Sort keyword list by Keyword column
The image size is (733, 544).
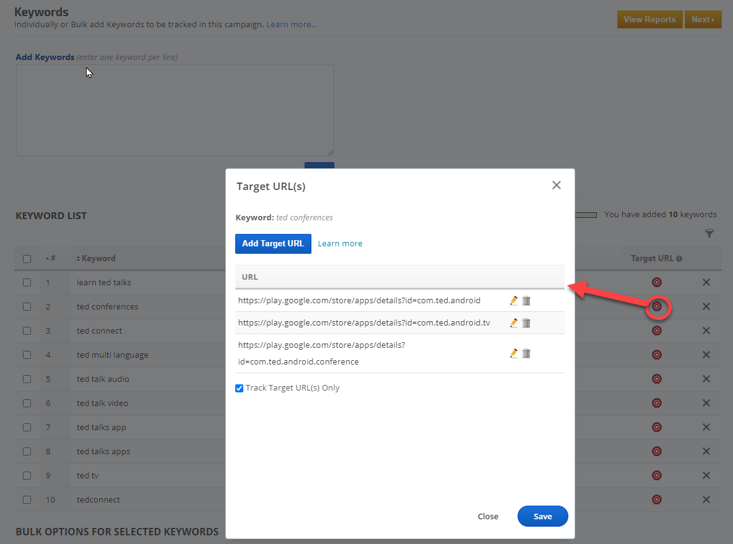click(x=96, y=258)
